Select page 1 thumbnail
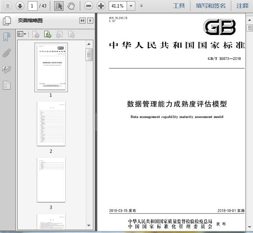Screen dimensions: 253x233 pos(51,67)
